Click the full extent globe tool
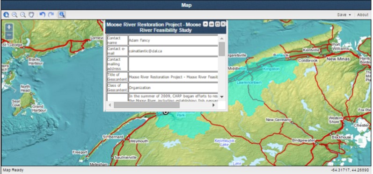The image size is (373, 174). click(x=6, y=15)
